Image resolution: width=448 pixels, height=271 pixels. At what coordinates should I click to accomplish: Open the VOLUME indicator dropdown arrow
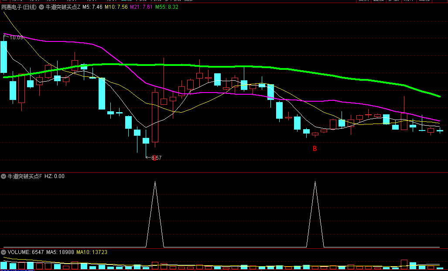pos(4,252)
